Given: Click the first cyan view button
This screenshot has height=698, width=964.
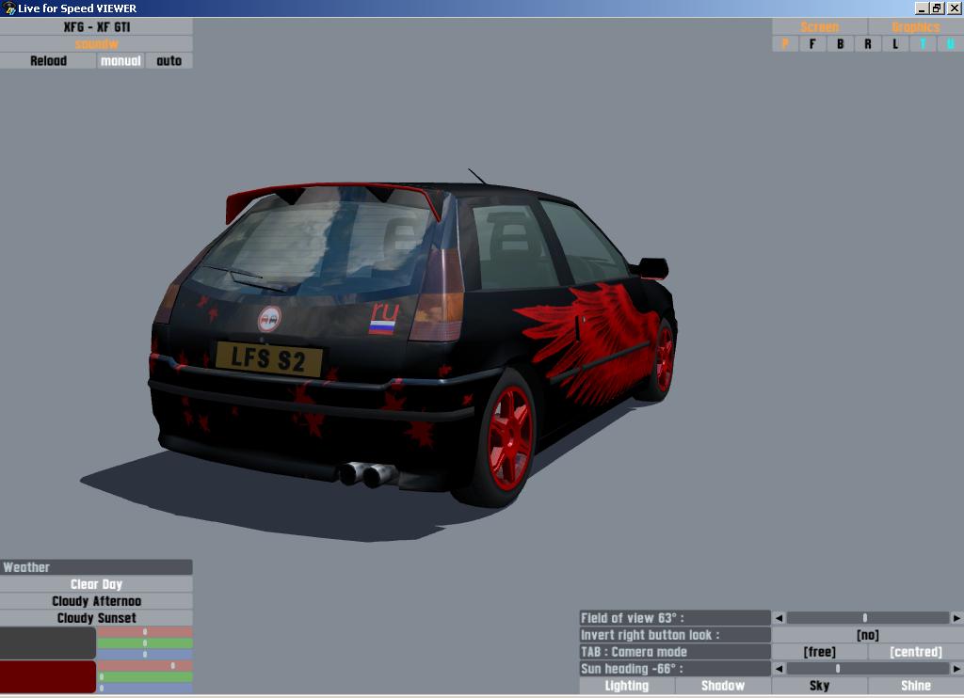Looking at the screenshot, I should (923, 43).
